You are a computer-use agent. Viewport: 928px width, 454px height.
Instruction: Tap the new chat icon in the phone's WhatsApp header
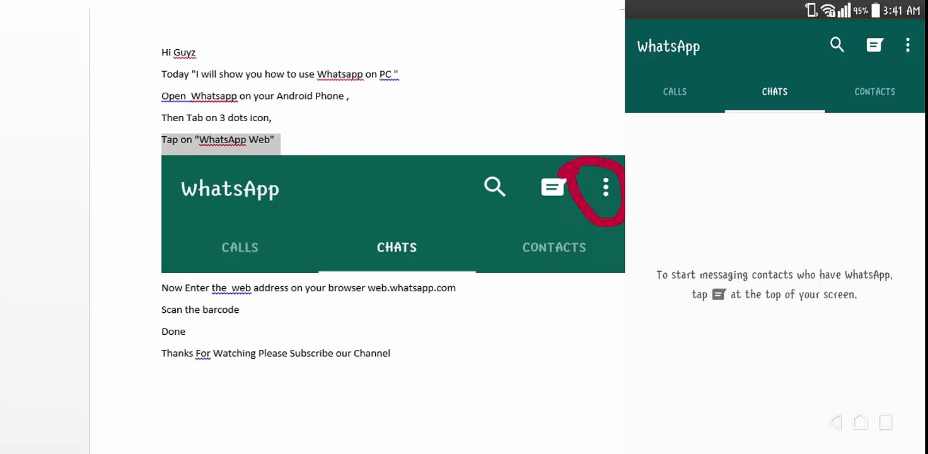[874, 45]
